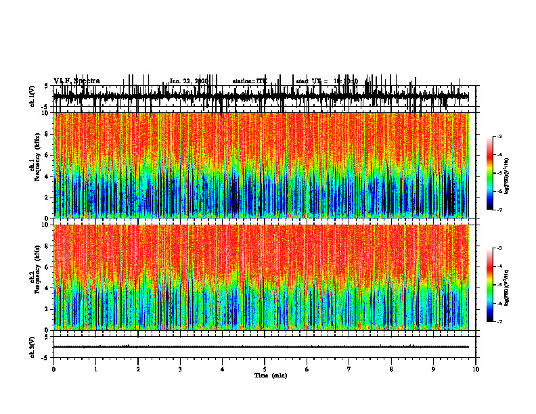Click the ch.1 spectrogram panel
The image size is (536, 414).
(261, 165)
